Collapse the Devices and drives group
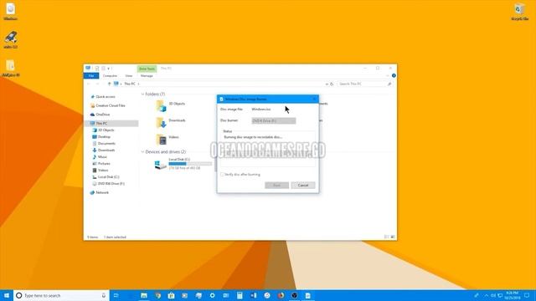 click(143, 152)
